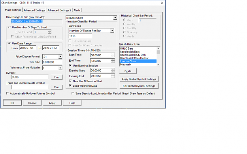Click the End Time field
The image size is (247, 154).
click(100, 61)
